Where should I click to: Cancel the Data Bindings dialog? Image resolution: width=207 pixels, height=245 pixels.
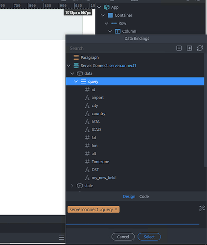coord(123,237)
